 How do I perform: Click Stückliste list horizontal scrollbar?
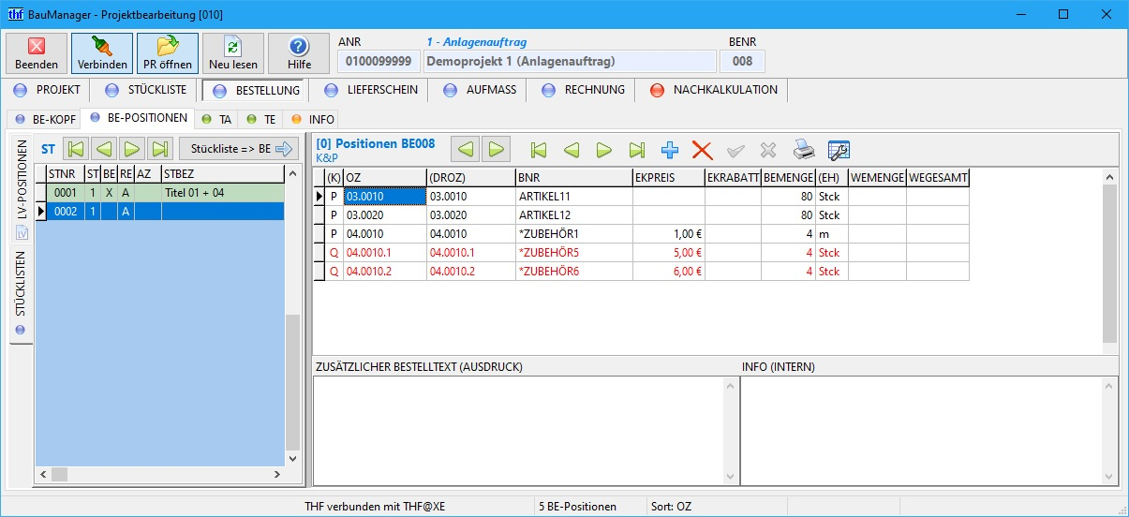(x=160, y=475)
